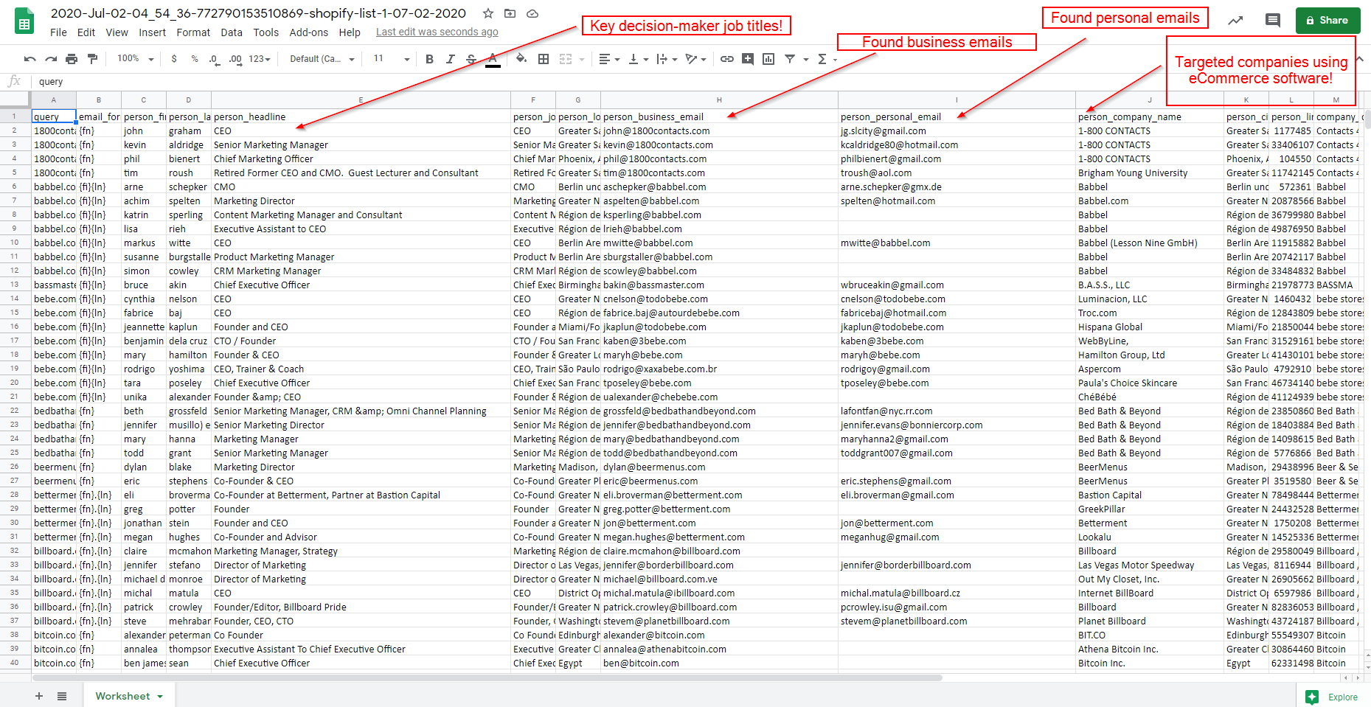
Task: Open Explore panel
Action: [x=1333, y=697]
